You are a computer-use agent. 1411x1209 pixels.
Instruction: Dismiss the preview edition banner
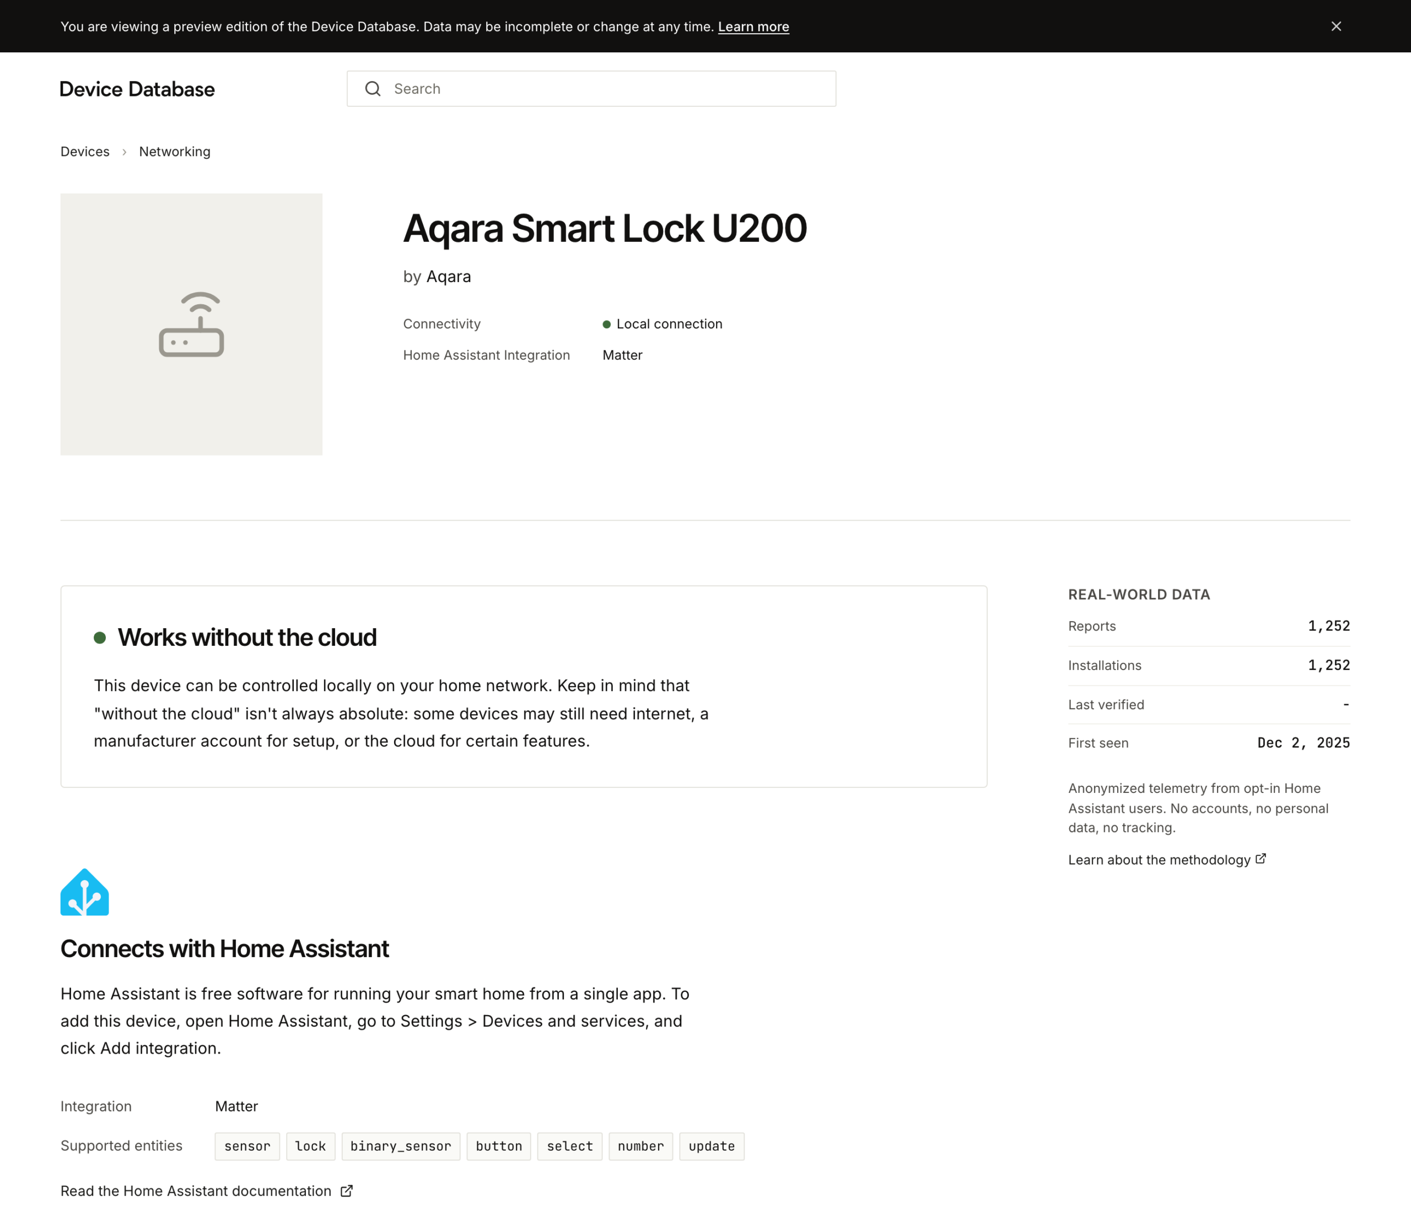[1335, 26]
